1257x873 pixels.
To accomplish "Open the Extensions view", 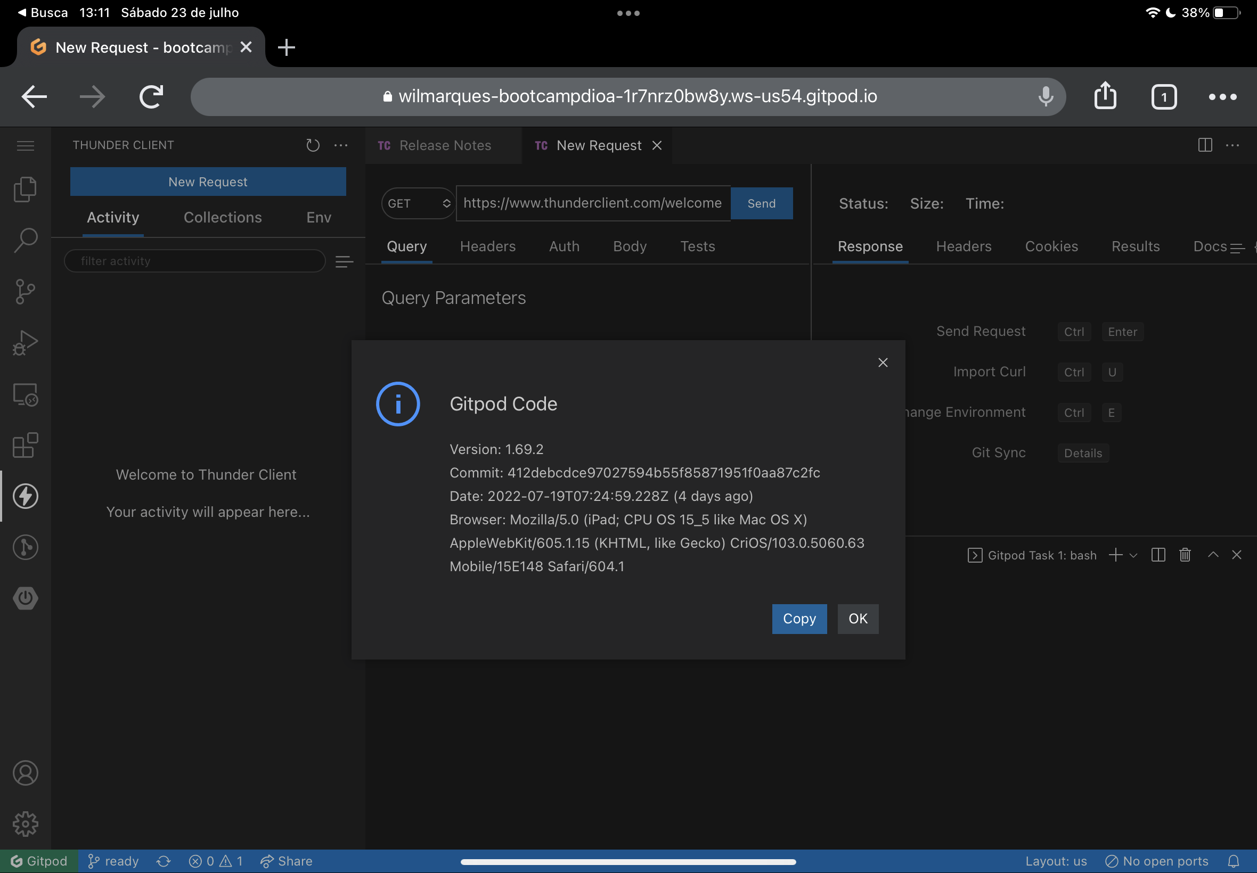I will [x=25, y=445].
